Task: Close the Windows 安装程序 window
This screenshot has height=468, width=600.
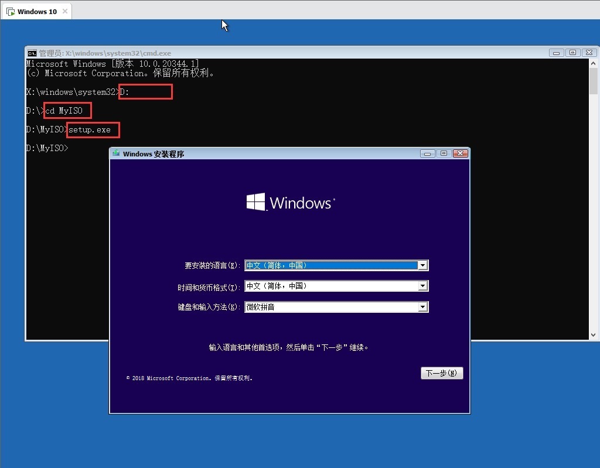Action: tap(461, 153)
